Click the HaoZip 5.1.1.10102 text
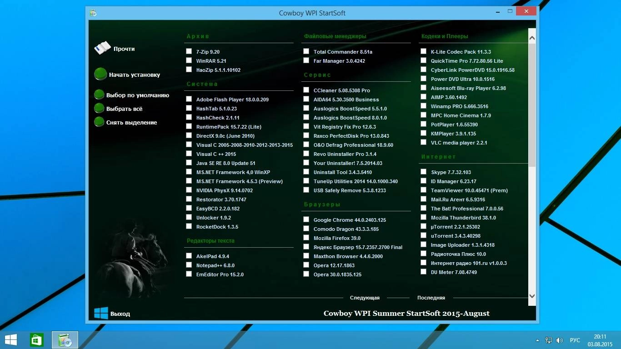This screenshot has height=349, width=621. pyautogui.click(x=218, y=70)
